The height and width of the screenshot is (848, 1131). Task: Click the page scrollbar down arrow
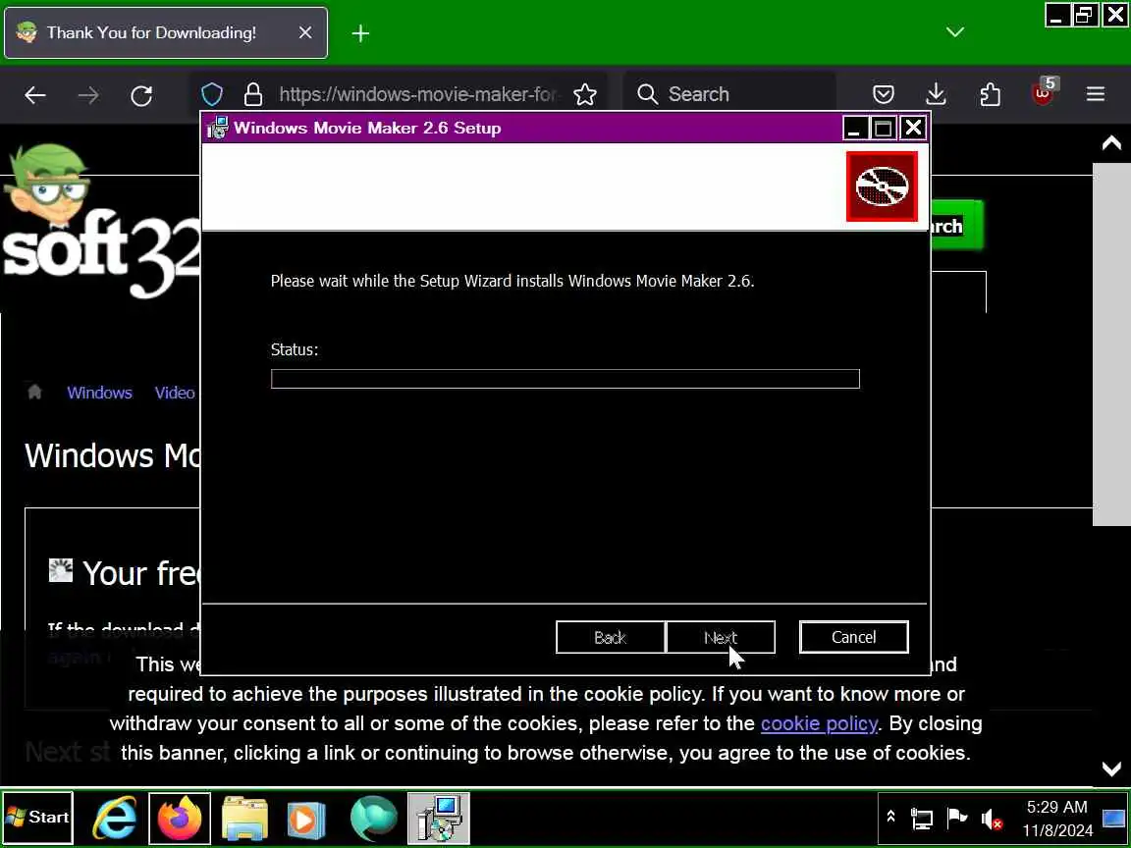(x=1110, y=768)
